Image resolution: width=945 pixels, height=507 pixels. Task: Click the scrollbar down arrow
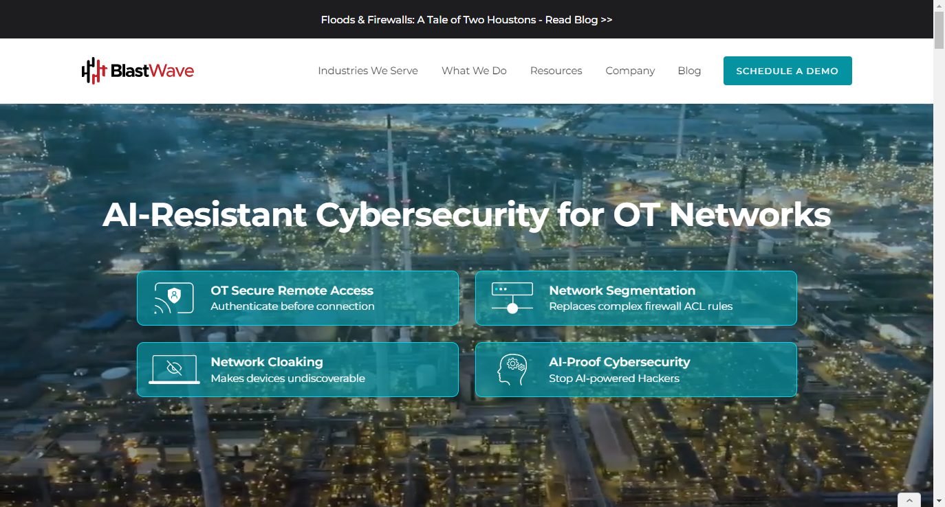coord(939,501)
